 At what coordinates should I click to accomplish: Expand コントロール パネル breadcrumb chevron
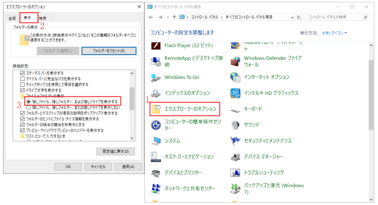(222, 17)
